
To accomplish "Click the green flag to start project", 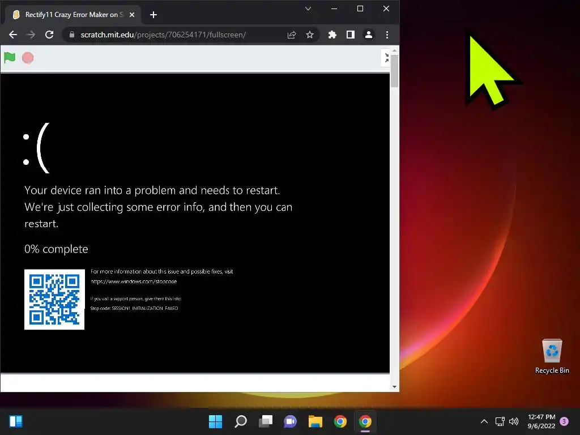I will [x=10, y=58].
